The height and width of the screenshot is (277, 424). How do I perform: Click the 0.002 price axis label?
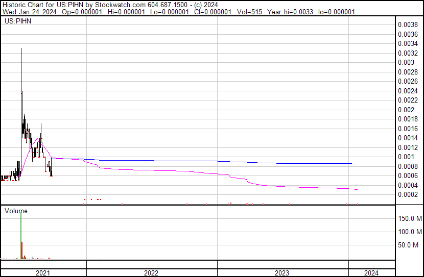[406, 110]
